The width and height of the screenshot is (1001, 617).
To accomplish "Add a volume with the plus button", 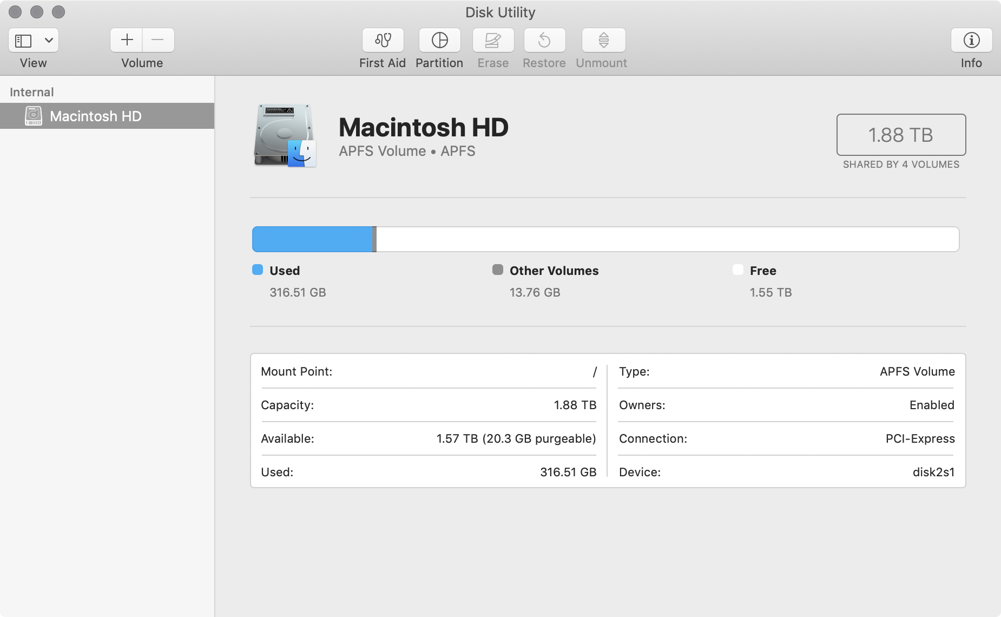I will 127,40.
